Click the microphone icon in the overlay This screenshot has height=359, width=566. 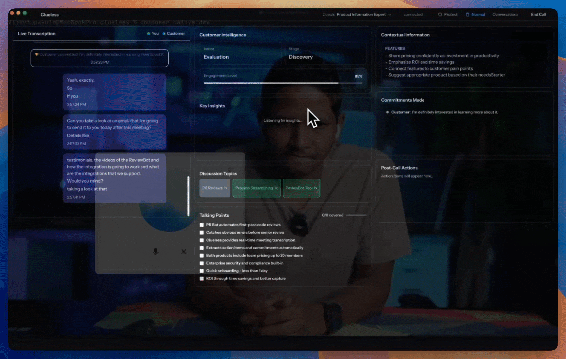point(156,252)
